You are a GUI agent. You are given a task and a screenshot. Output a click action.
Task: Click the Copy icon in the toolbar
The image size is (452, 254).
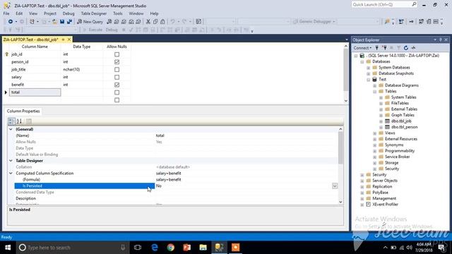[155, 22]
